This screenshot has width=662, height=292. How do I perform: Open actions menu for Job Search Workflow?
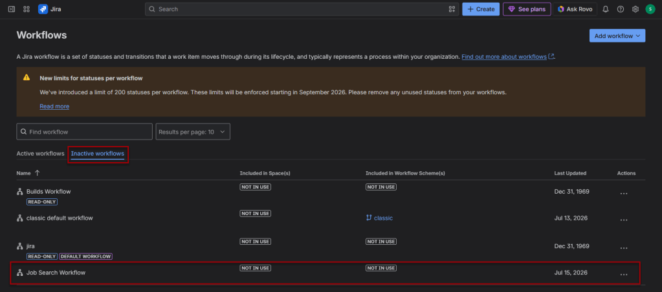point(624,275)
